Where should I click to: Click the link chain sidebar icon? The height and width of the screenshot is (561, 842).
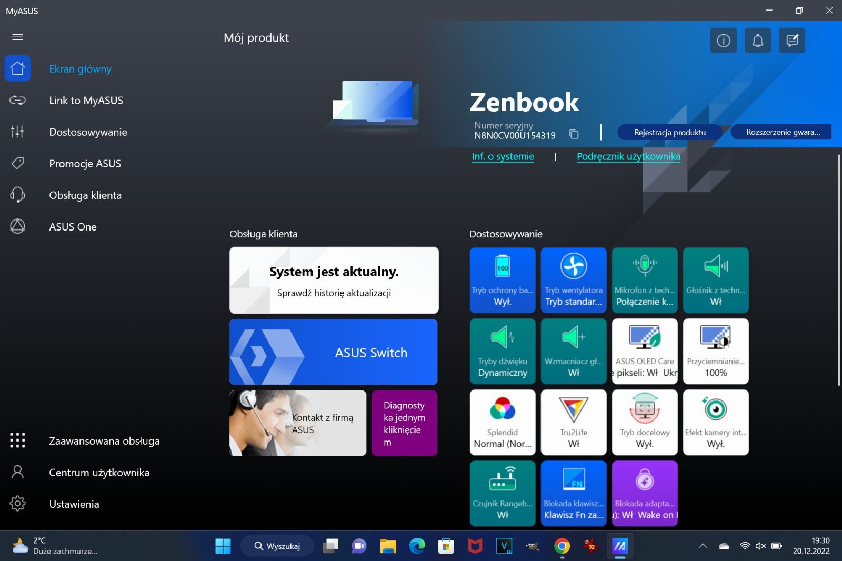17,100
